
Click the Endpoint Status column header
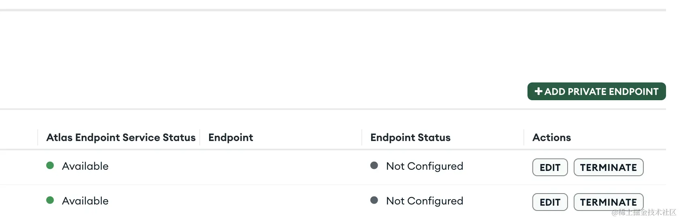coord(410,137)
